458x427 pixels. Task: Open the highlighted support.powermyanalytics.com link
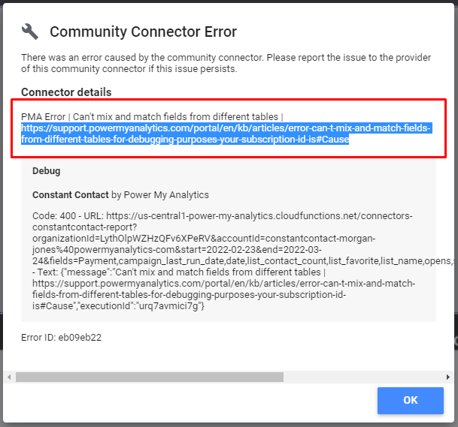(x=226, y=134)
